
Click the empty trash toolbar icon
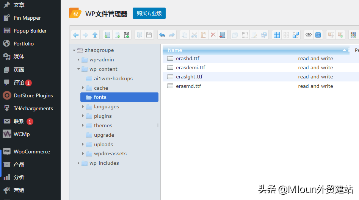click(222, 35)
